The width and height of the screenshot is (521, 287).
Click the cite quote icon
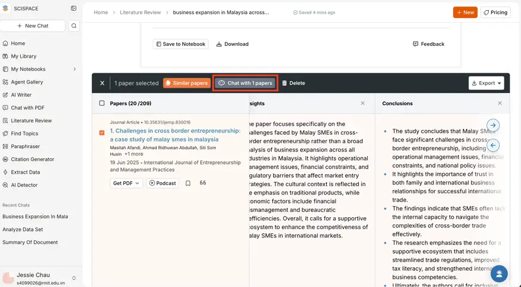pos(203,183)
